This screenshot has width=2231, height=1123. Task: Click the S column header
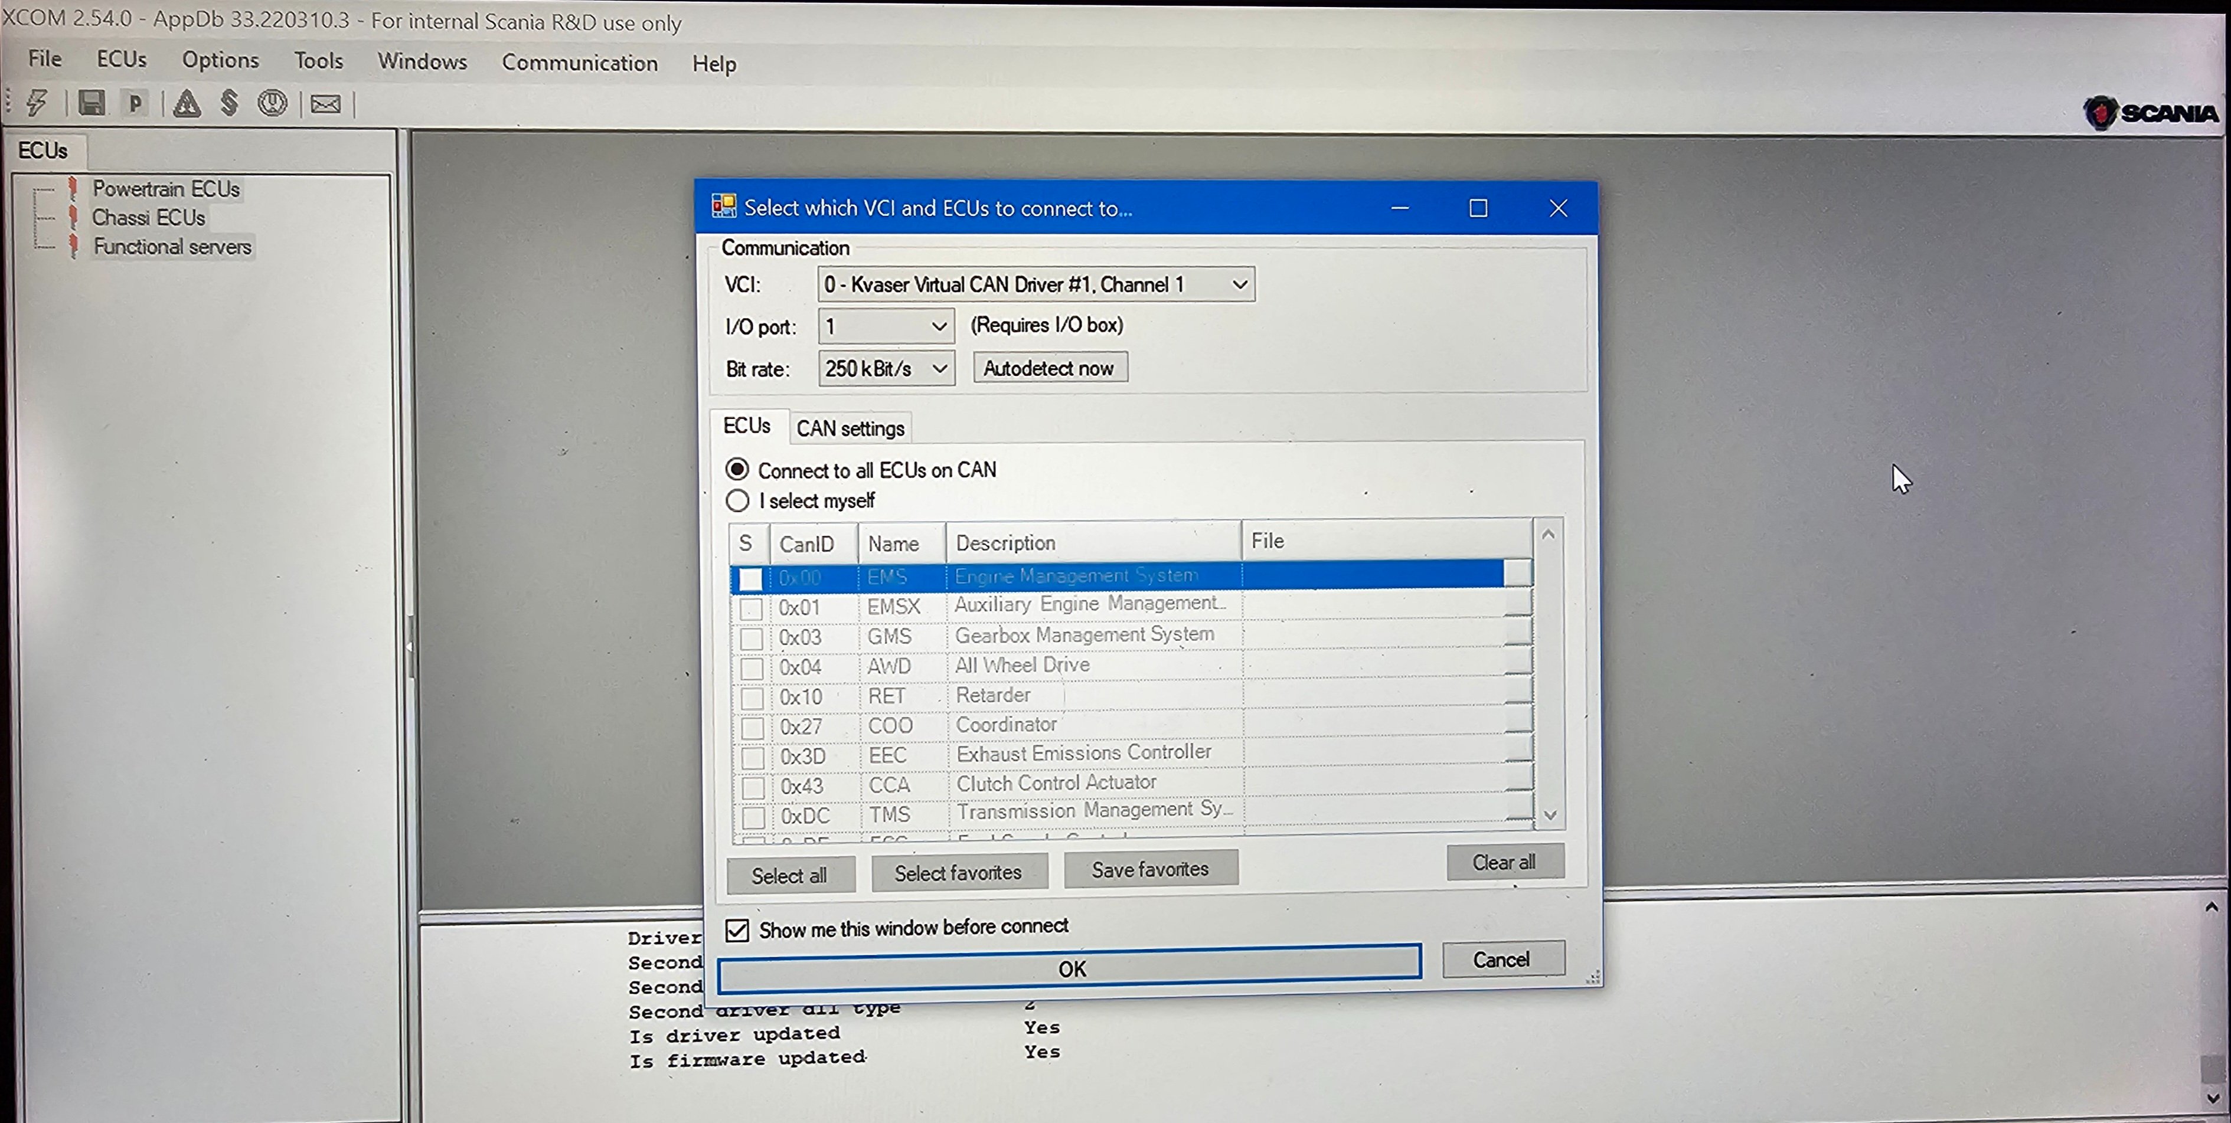click(x=748, y=544)
